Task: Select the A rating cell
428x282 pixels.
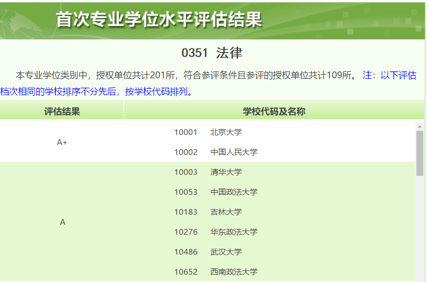Action: coord(63,222)
